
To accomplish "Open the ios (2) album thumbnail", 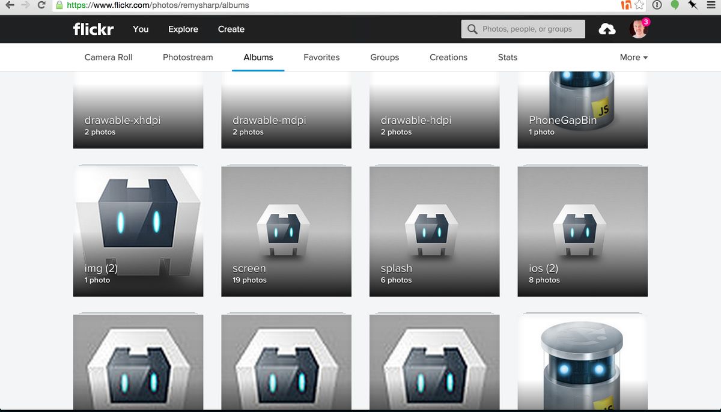I will coord(583,231).
